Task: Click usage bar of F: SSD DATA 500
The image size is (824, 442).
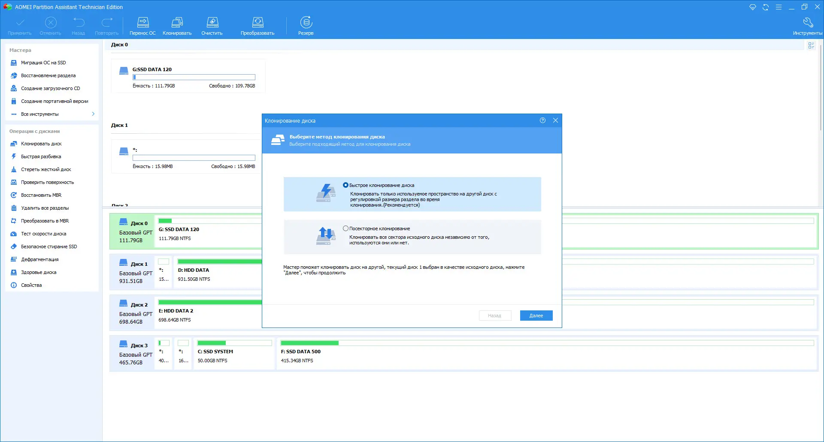Action: (x=547, y=343)
